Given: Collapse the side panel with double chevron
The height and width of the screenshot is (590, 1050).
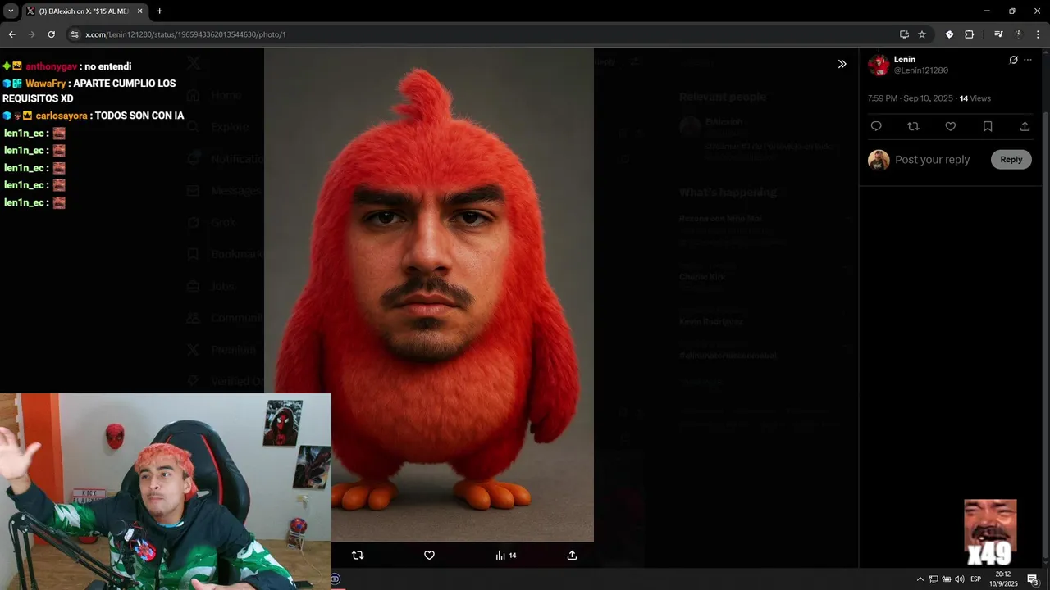Looking at the screenshot, I should (x=842, y=64).
